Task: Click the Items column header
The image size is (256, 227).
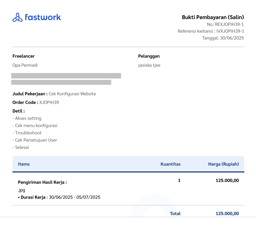Action: (24, 164)
